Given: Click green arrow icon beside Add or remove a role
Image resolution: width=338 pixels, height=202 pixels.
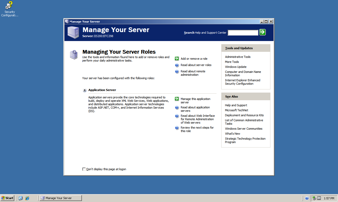Looking at the screenshot, I should coord(177,59).
